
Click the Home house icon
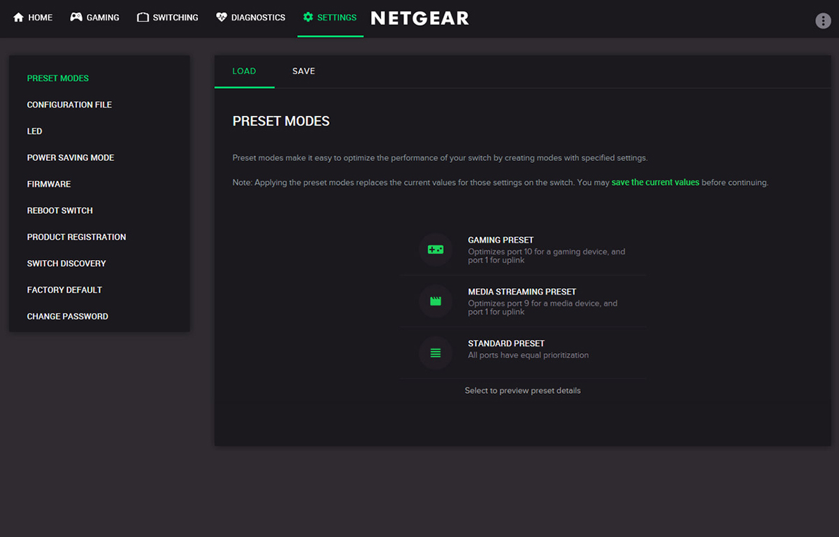pos(19,17)
